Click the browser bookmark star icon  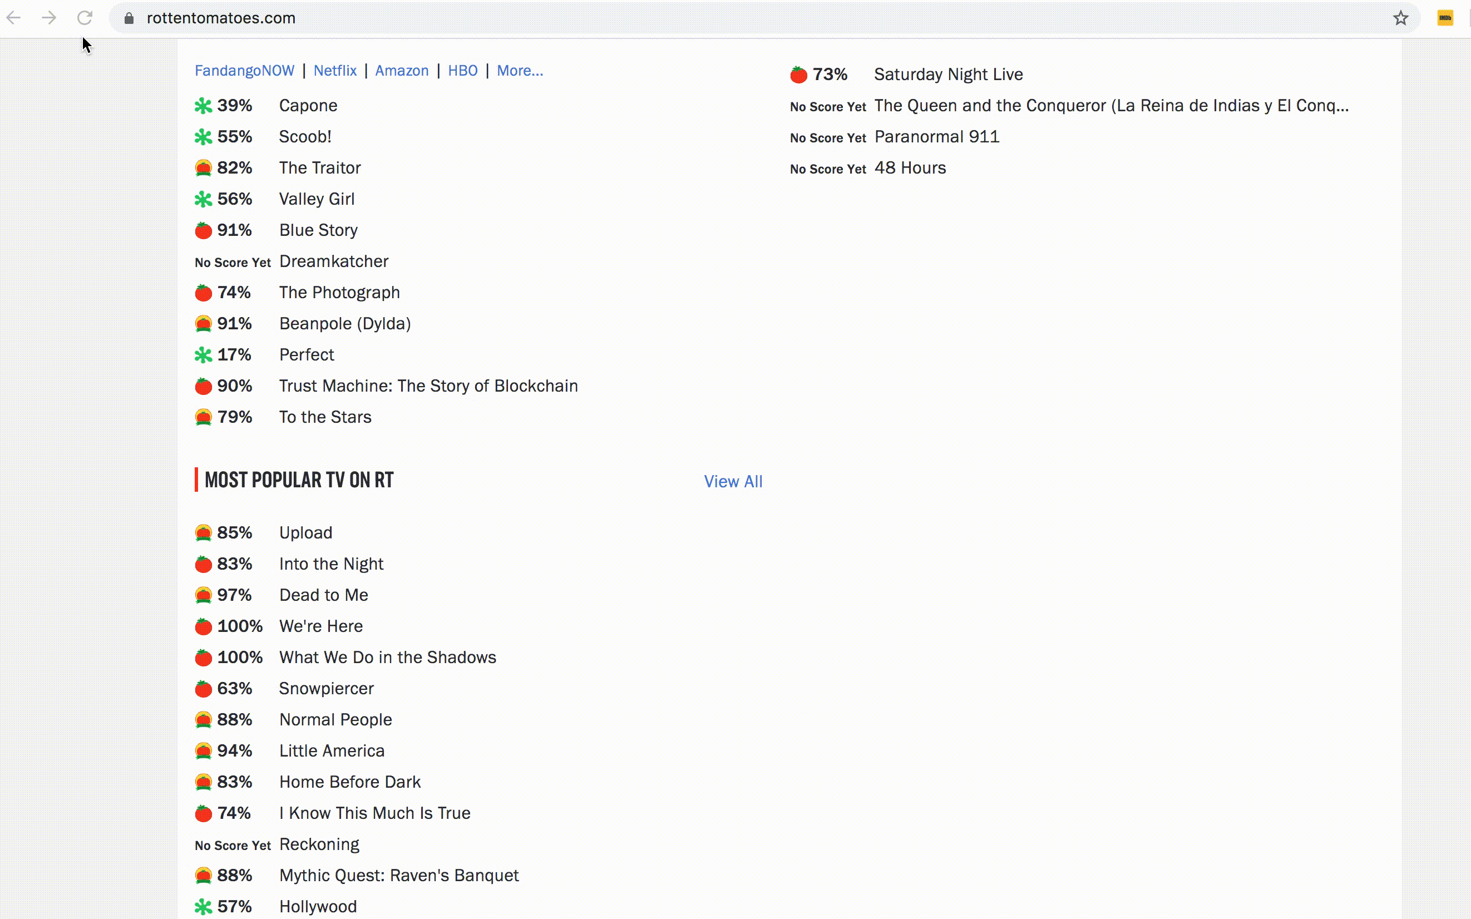[1400, 18]
